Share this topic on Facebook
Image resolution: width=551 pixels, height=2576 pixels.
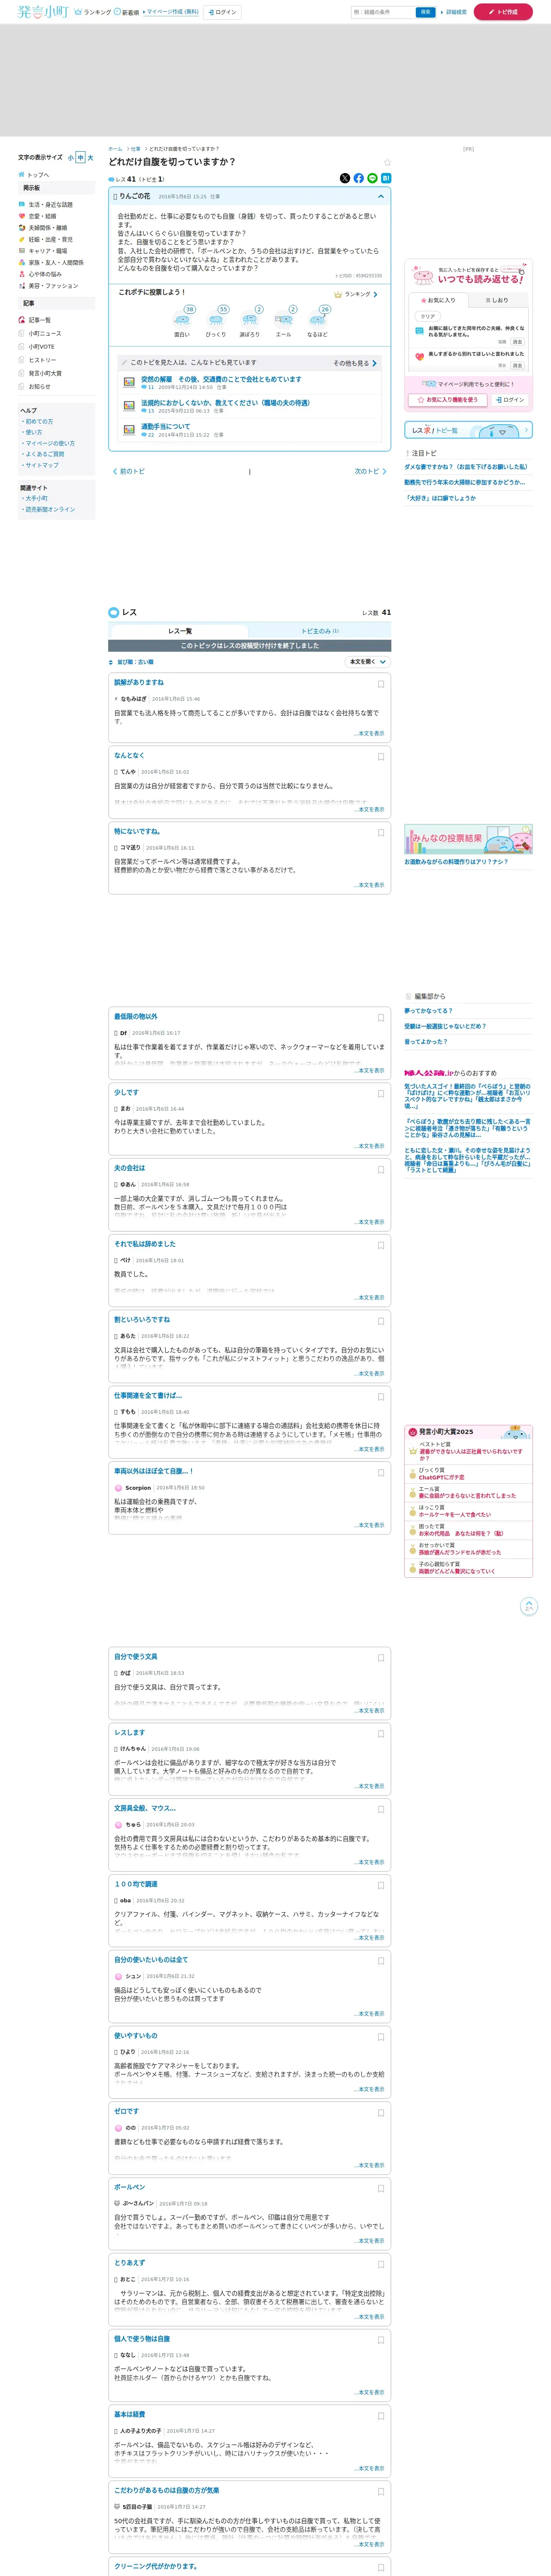[x=359, y=178]
